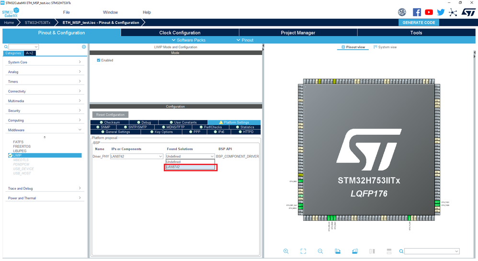This screenshot has width=478, height=261.
Task: Expand the Timers category
Action: [45, 82]
